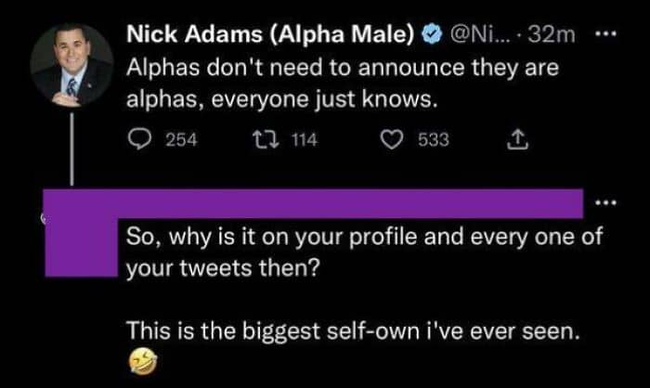Image resolution: width=650 pixels, height=388 pixels.
Task: Like the tweet with the heart icon
Action: [x=392, y=140]
